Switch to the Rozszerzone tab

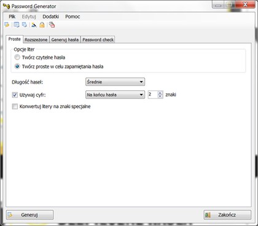coord(36,40)
